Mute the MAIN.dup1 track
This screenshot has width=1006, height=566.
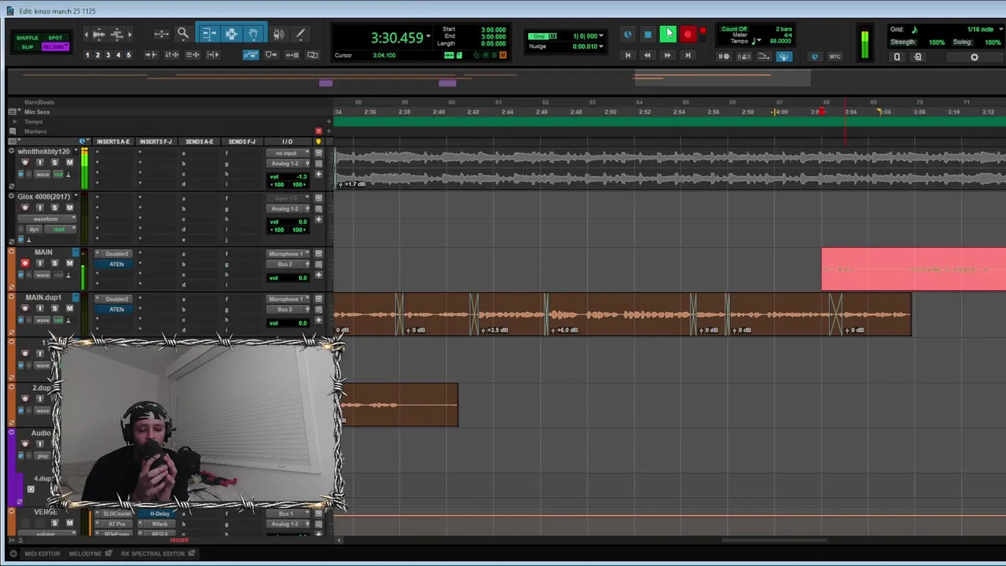click(69, 309)
